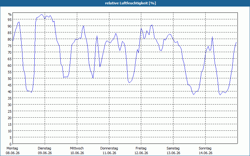This screenshot has height=156, width=250.
Task: Click the 'Sonntag' day label
Action: pyautogui.click(x=205, y=148)
